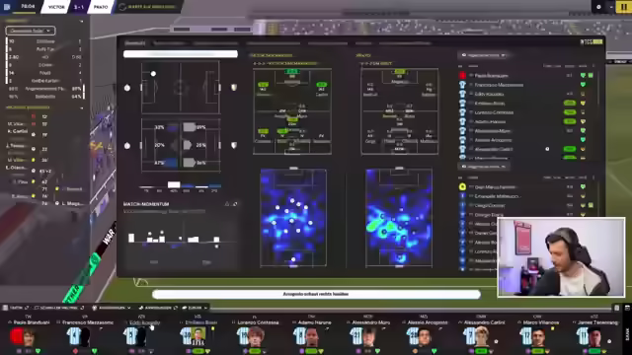Click the white selector bar above the shot map
632x355 pixels.
pos(181,54)
